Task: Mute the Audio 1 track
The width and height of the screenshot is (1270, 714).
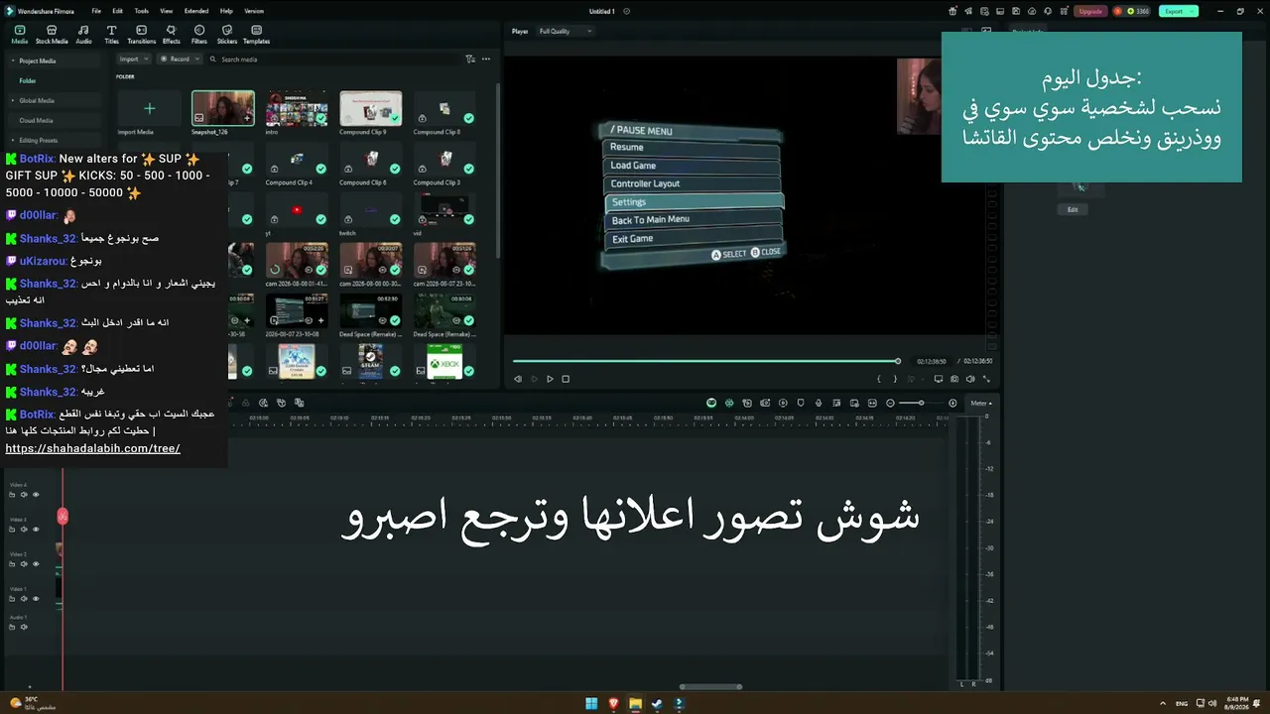Action: click(x=24, y=627)
